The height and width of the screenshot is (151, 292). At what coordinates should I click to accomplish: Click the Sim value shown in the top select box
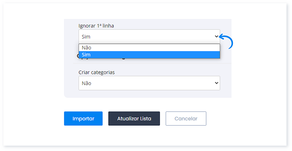click(x=86, y=37)
